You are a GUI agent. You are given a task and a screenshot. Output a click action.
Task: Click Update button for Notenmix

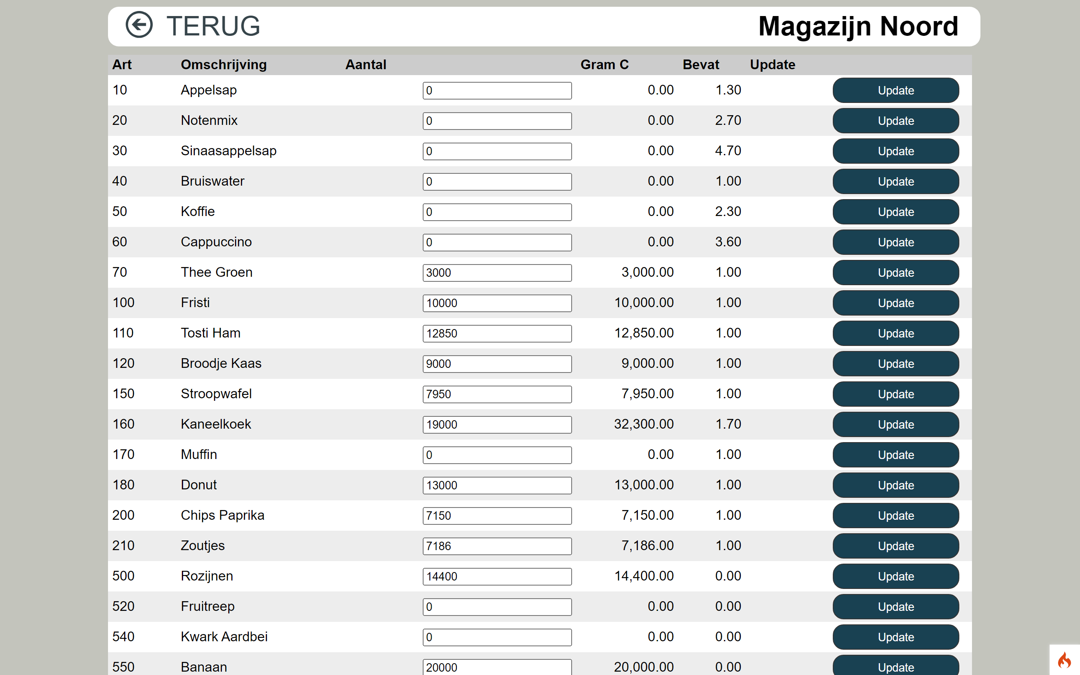coord(896,121)
